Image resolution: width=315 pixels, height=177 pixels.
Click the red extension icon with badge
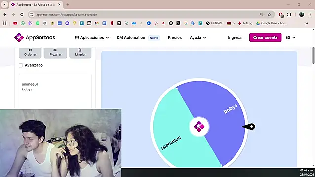click(x=281, y=15)
